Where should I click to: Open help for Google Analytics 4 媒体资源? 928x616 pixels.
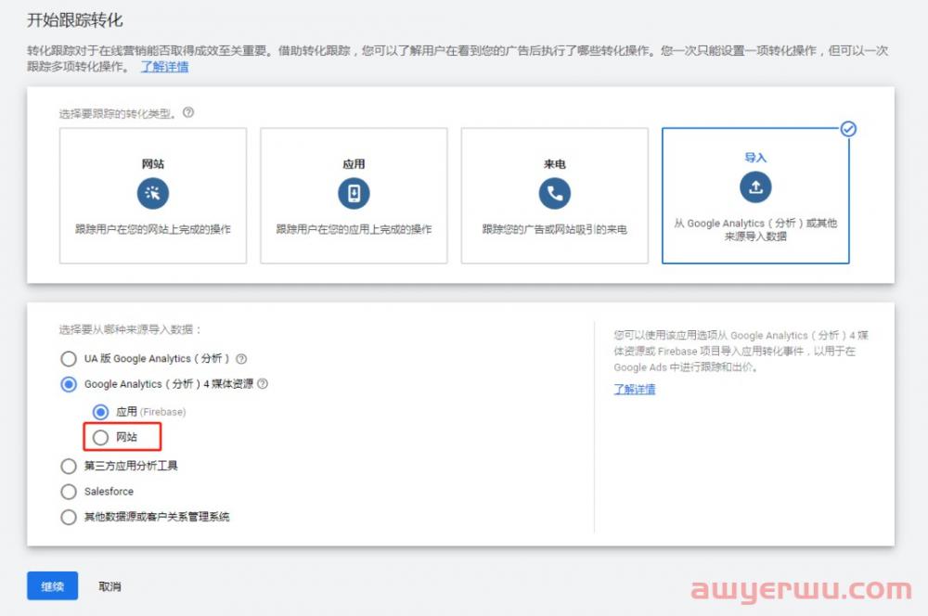(263, 384)
